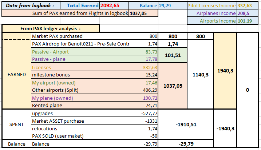The width and height of the screenshot is (261, 150).
Task: Select the EARNED category merged cell
Action: tap(17, 75)
